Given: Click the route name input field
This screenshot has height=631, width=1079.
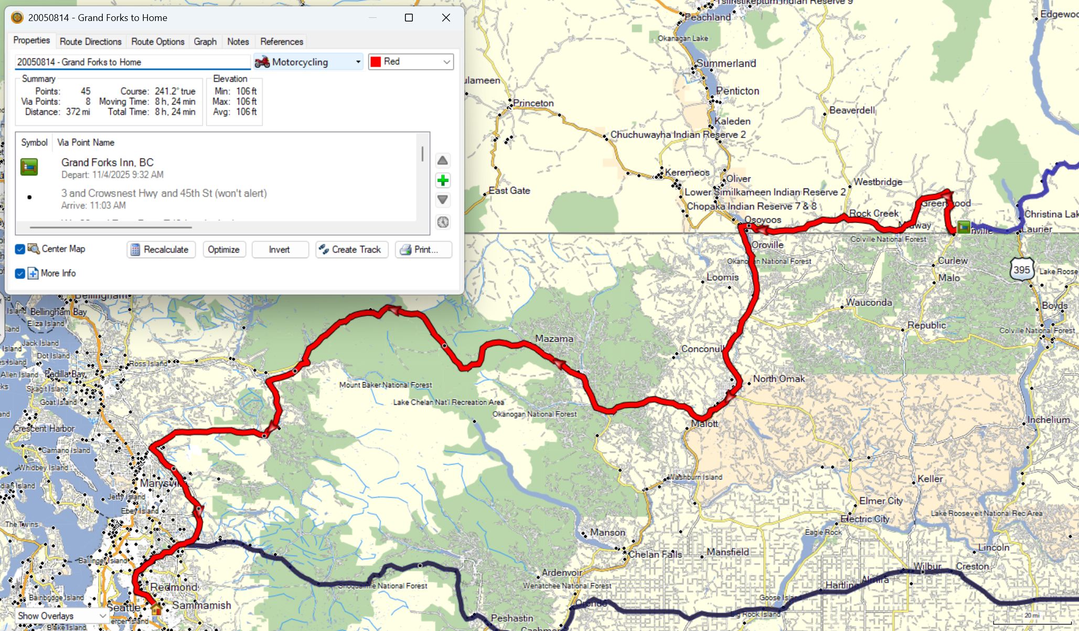Looking at the screenshot, I should pyautogui.click(x=132, y=62).
